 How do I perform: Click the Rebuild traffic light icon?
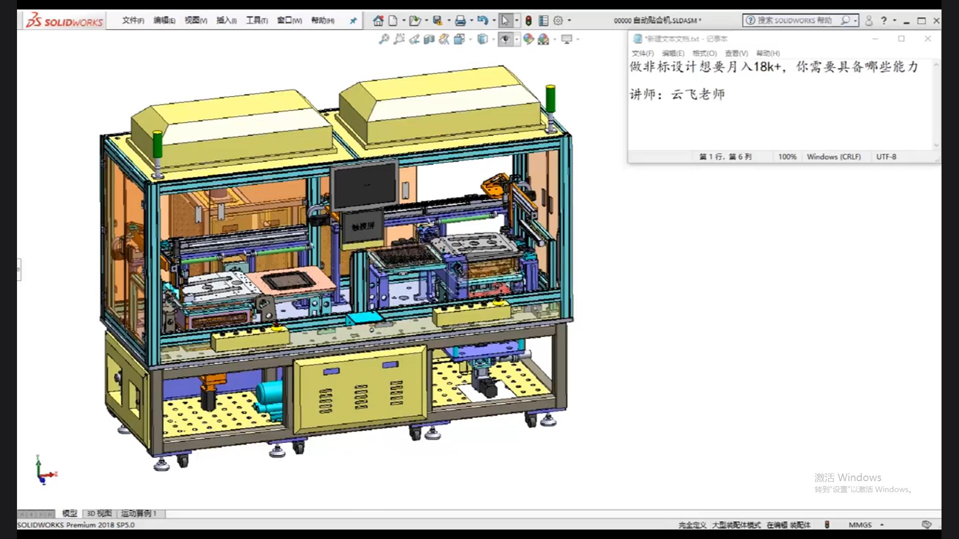[528, 20]
